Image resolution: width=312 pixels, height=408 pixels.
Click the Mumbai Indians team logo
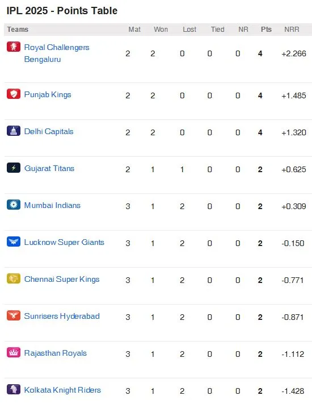[14, 205]
